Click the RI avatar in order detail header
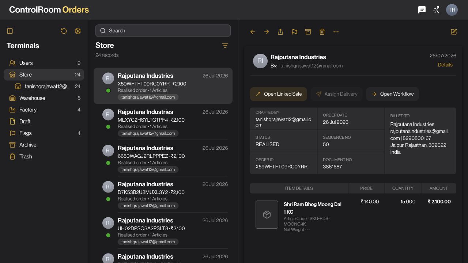468x263 pixels. click(x=260, y=61)
